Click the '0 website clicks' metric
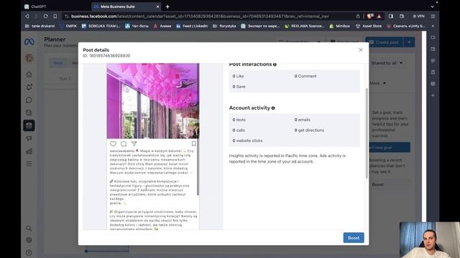Screen dimensions: 460x258 (x=247, y=140)
